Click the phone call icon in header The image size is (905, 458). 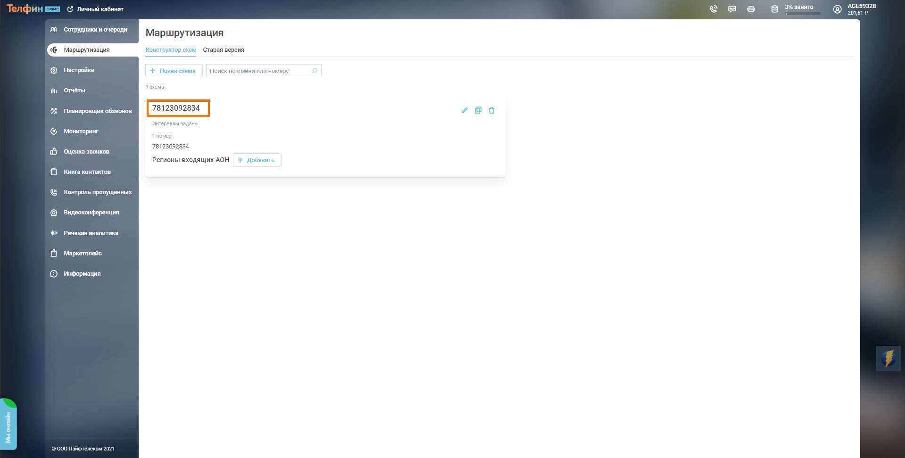(714, 9)
